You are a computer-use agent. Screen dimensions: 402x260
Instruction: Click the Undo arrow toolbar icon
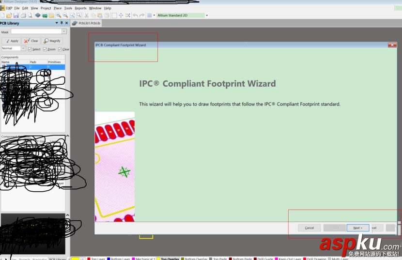(135, 15)
